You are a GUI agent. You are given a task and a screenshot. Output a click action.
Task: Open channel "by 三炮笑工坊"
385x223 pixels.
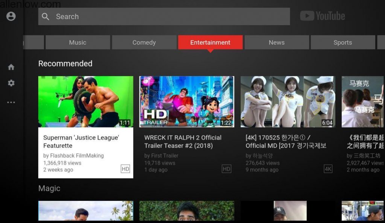364,155
